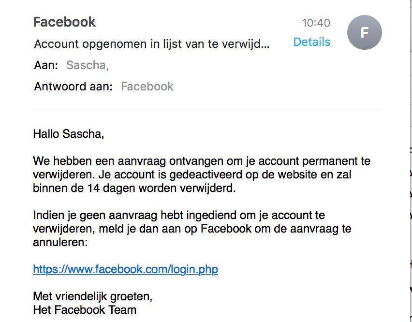Click the greeting "Hallo Sascha,"
Image resolution: width=412 pixels, height=322 pixels.
tap(69, 134)
